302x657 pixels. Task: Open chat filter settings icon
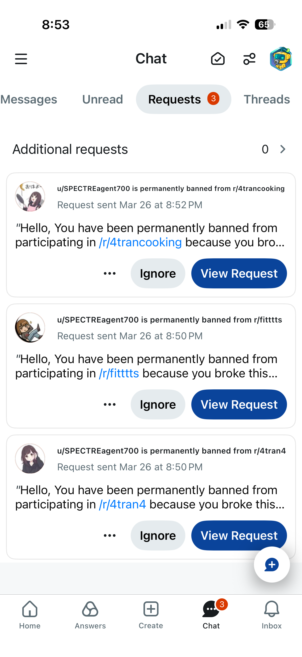pyautogui.click(x=249, y=59)
